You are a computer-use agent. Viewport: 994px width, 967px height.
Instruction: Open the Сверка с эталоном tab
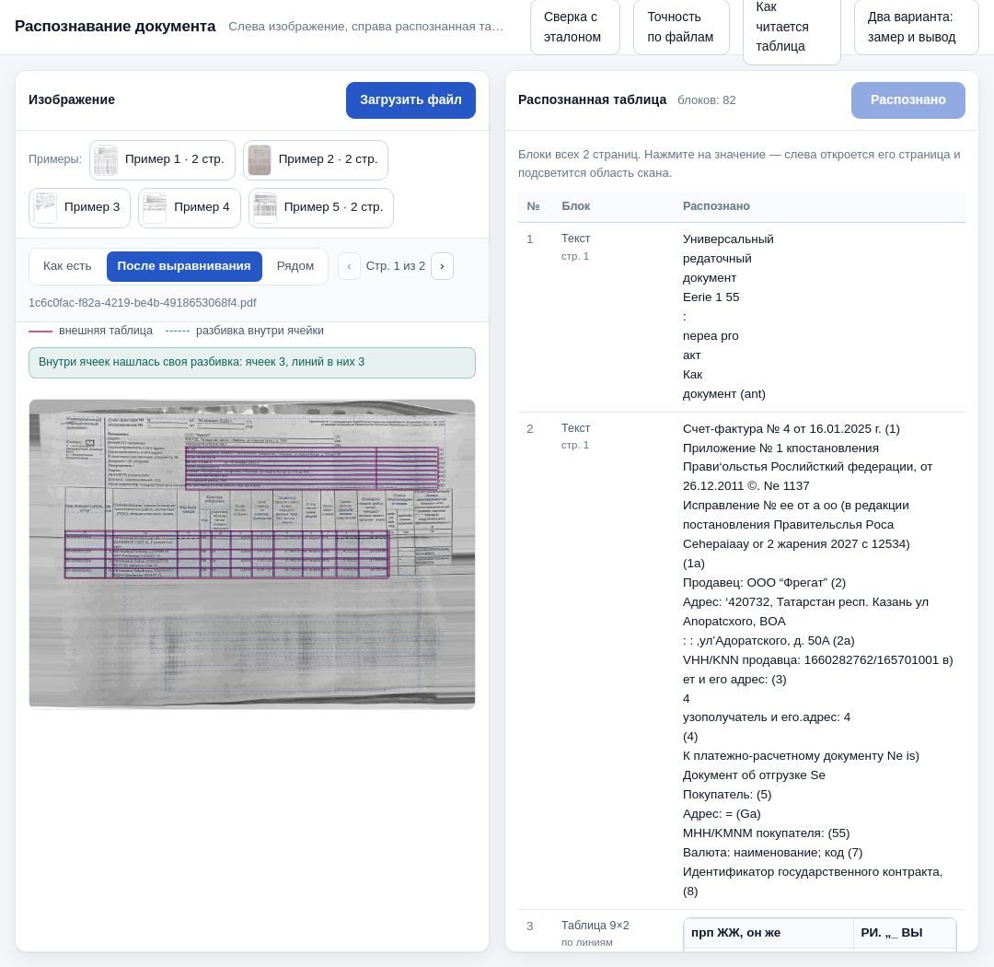pos(575,28)
